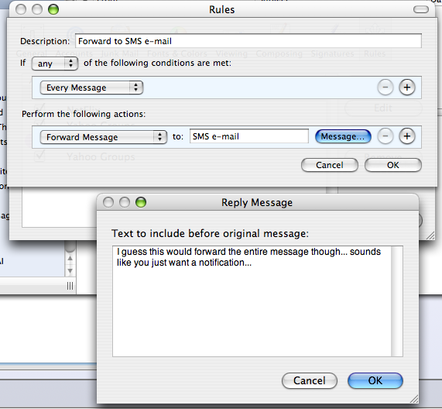This screenshot has width=442, height=409.
Task: Click inside the reply text area
Action: 252,301
